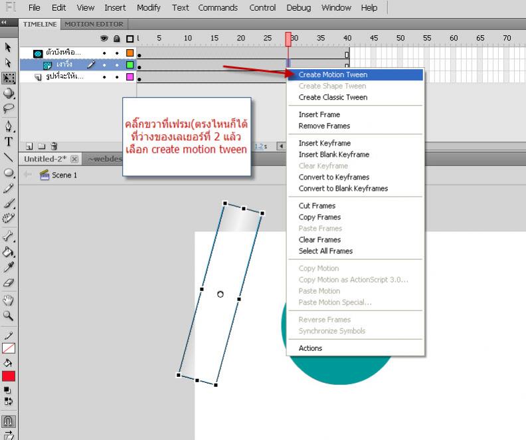Choose Select All Frames from context menu
Image resolution: width=526 pixels, height=440 pixels.
click(x=355, y=251)
